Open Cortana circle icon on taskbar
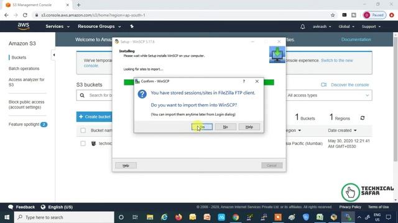The width and height of the screenshot is (398, 223). [121, 217]
